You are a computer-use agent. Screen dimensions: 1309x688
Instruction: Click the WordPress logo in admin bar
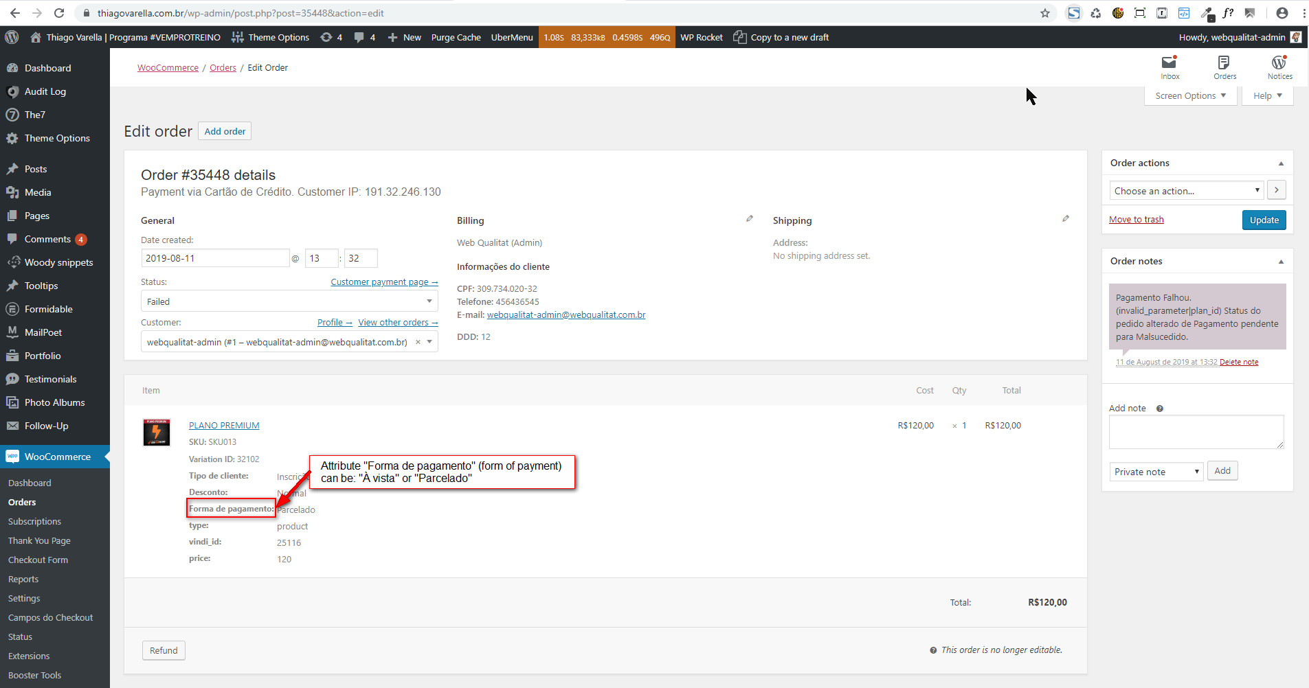pos(12,37)
